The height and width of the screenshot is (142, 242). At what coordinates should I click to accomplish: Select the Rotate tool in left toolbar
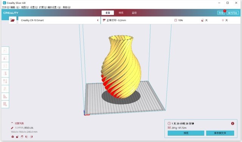[5, 66]
